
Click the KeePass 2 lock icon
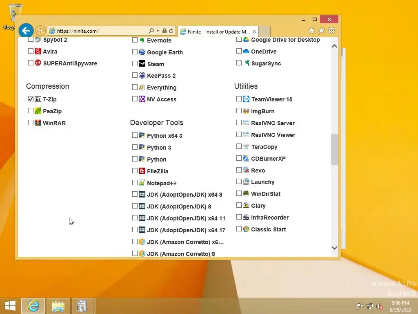point(142,75)
